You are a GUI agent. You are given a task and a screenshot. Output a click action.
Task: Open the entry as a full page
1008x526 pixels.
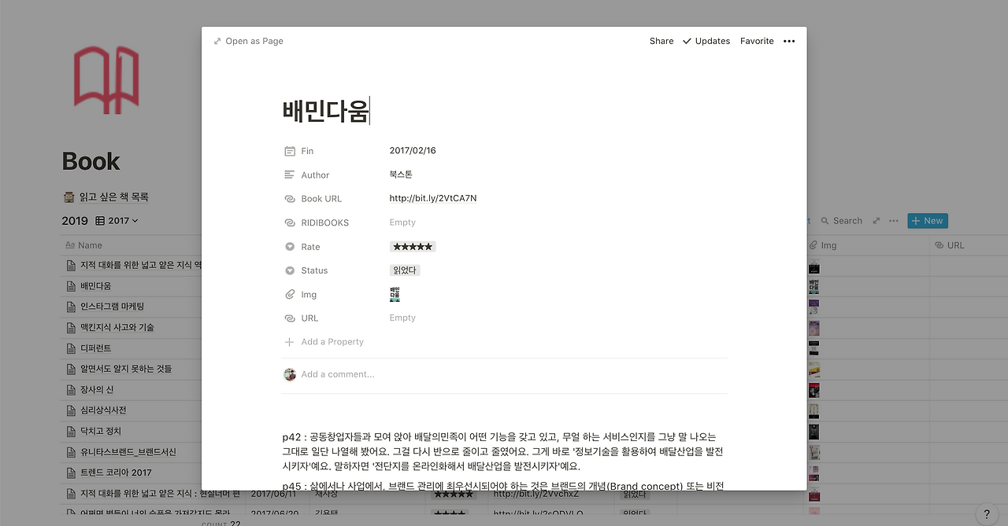click(248, 41)
